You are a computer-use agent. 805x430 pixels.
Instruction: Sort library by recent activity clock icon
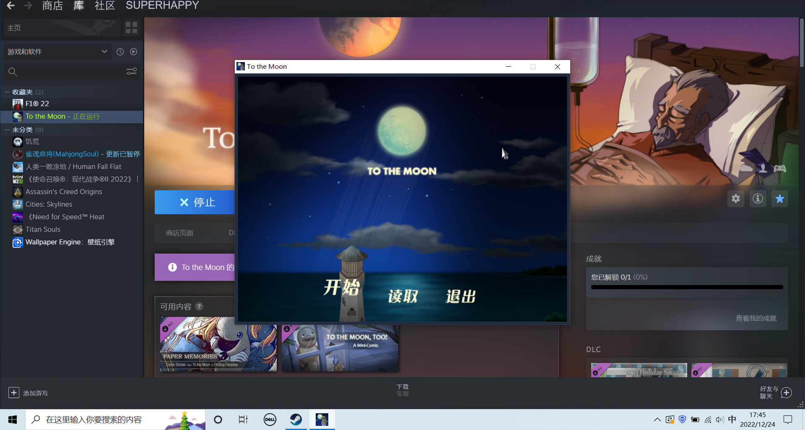pos(120,52)
